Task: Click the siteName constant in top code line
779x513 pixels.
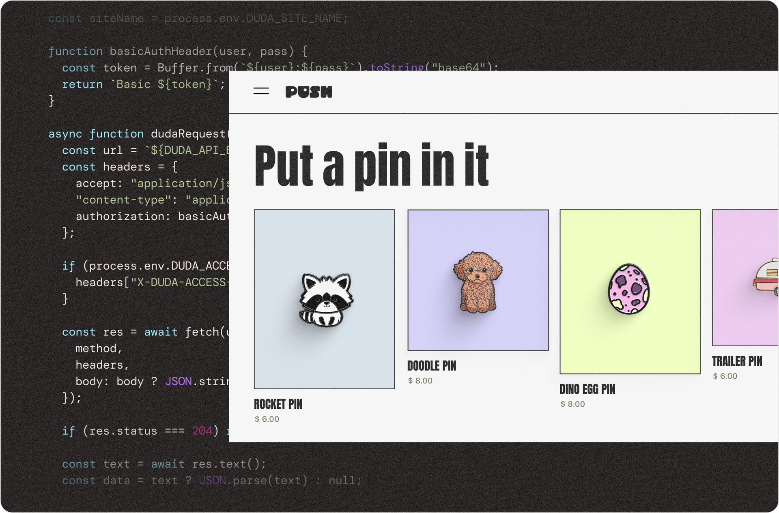Action: click(116, 19)
